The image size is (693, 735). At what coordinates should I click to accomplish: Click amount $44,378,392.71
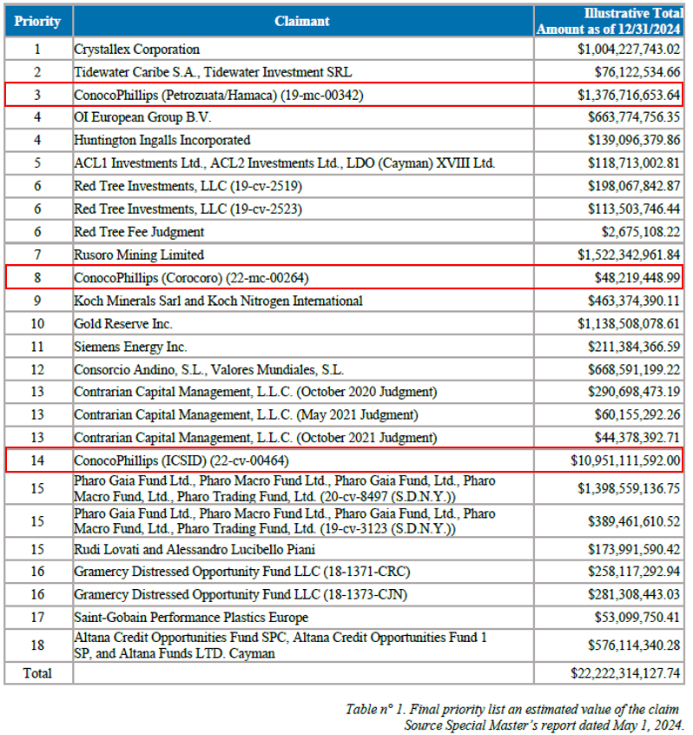click(637, 438)
